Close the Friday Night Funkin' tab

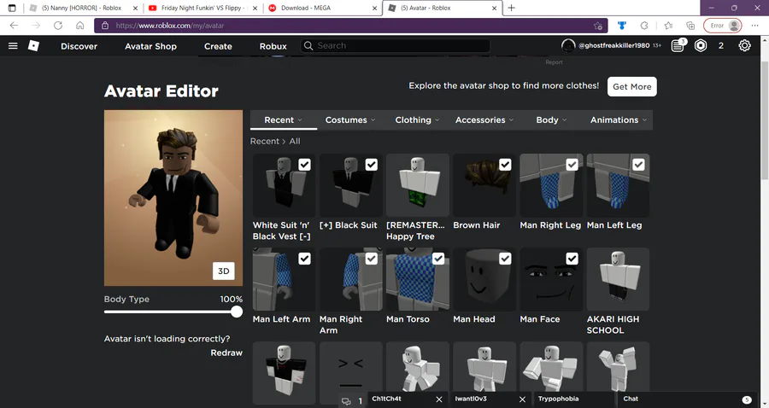click(x=255, y=8)
